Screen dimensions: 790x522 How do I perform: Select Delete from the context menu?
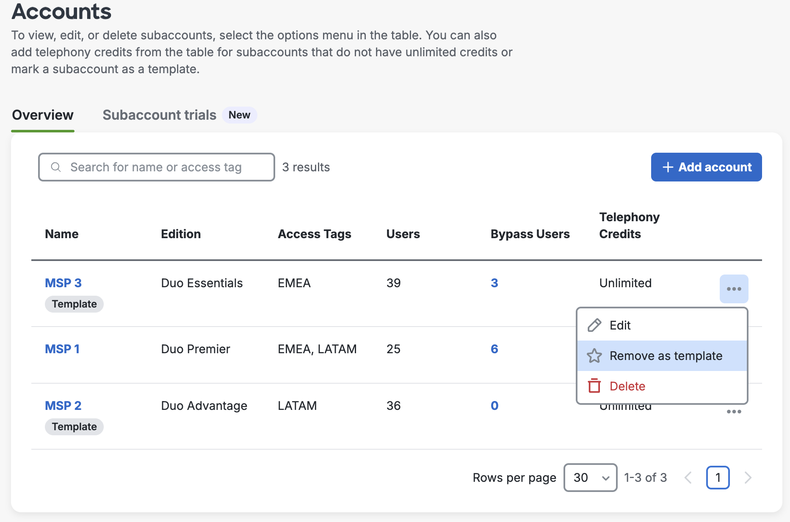[x=662, y=386]
